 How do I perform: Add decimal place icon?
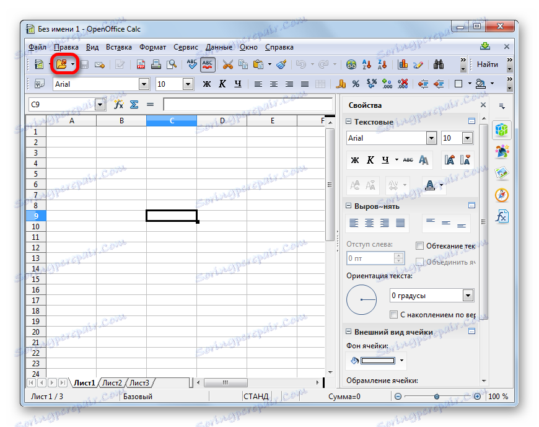(x=387, y=84)
